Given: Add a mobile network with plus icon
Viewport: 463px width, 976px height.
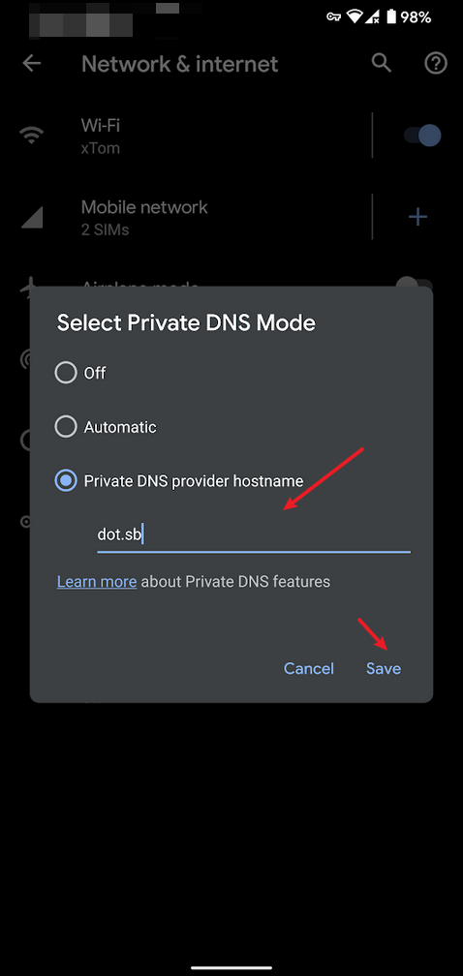Looking at the screenshot, I should tap(417, 217).
